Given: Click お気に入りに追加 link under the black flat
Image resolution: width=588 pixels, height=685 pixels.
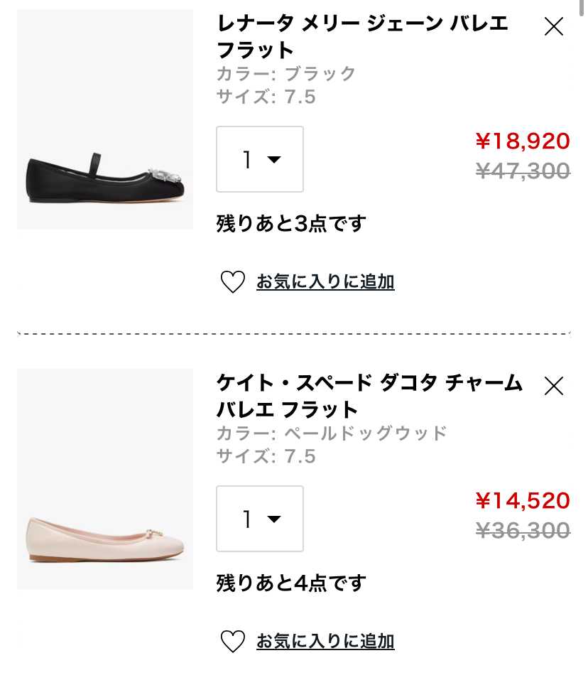Looking at the screenshot, I should click(325, 282).
